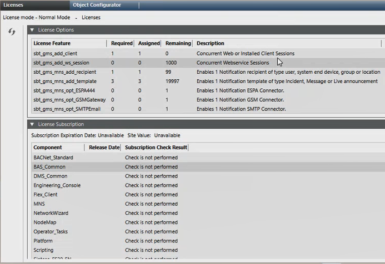Sort by Release Date column
The width and height of the screenshot is (385, 264).
point(104,148)
